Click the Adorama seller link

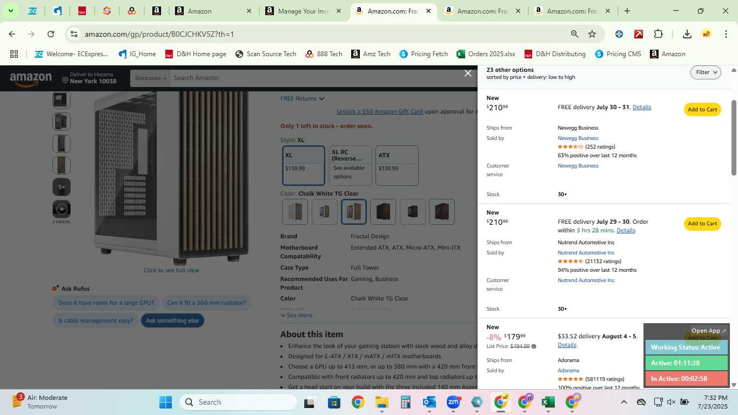coord(568,371)
